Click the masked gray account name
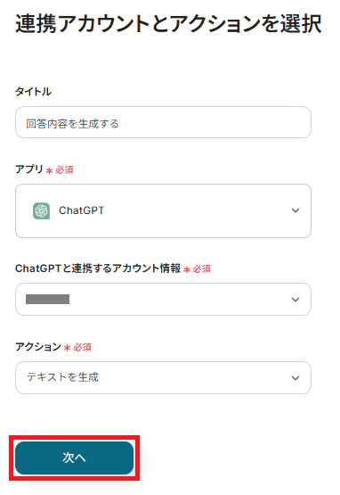 [x=47, y=300]
